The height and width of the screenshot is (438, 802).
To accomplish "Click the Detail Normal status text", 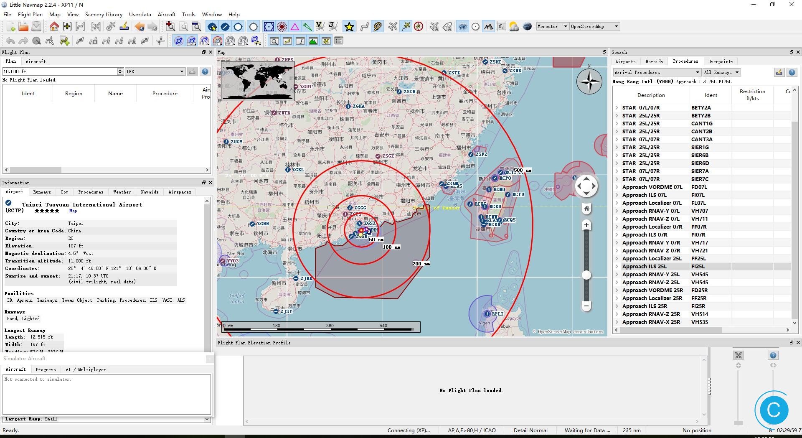I will click(530, 430).
